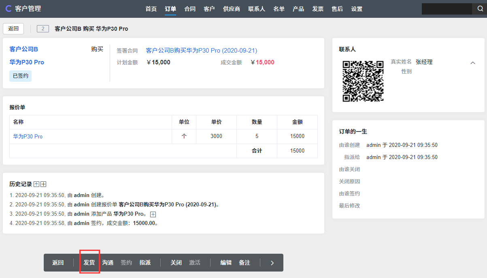Open the 设置 settings menu
Viewport: 487px width, 278px height.
point(357,9)
